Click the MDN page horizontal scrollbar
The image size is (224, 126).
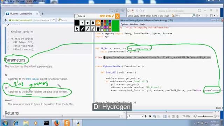tap(62, 116)
